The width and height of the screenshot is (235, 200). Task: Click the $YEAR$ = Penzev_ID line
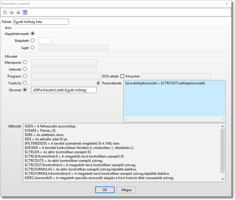[x=40, y=131]
